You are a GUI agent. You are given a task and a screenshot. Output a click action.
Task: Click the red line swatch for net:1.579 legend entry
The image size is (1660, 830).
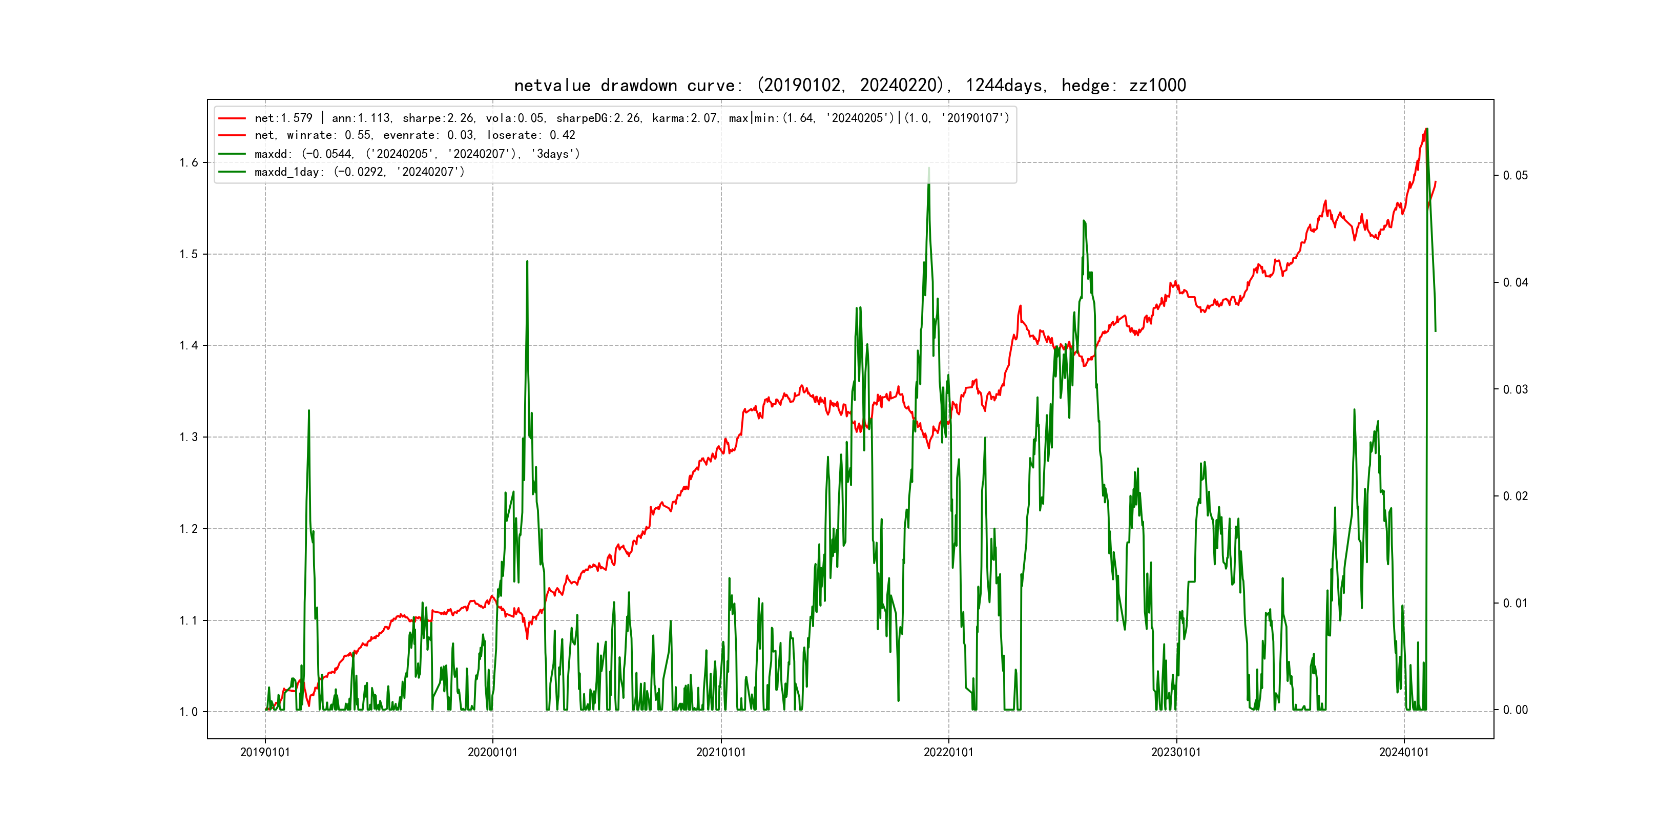(232, 118)
